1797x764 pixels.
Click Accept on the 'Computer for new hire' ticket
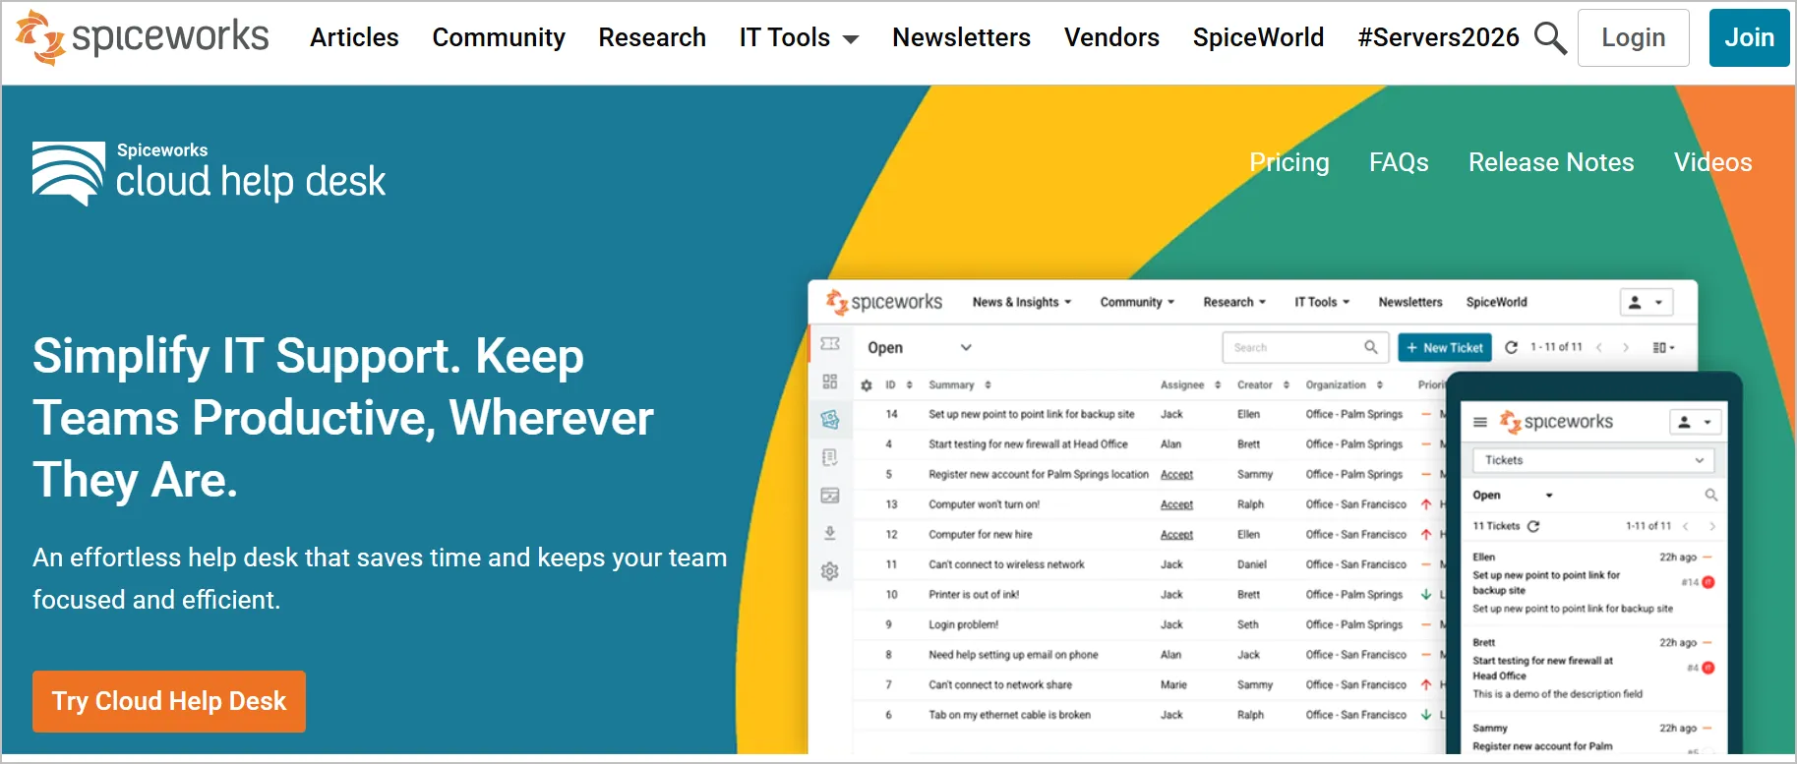(x=1176, y=535)
